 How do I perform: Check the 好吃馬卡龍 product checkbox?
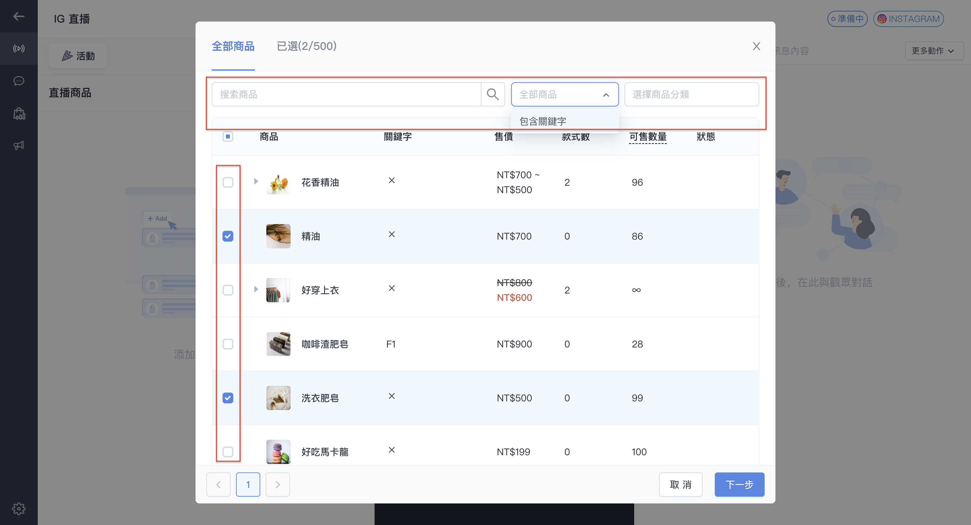tap(228, 452)
